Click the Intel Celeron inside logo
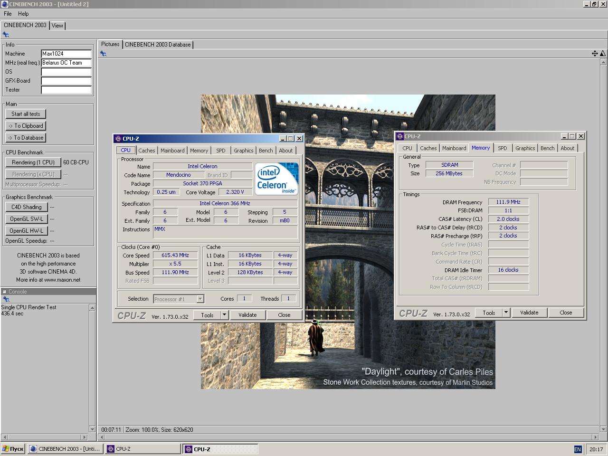Image resolution: width=608 pixels, height=456 pixels. [x=277, y=178]
